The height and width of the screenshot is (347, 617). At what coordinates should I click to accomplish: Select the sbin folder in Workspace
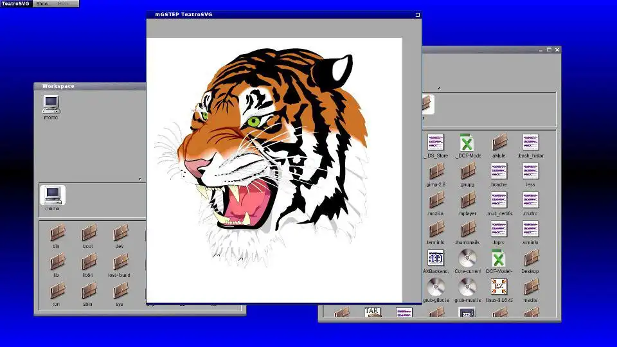[89, 291]
